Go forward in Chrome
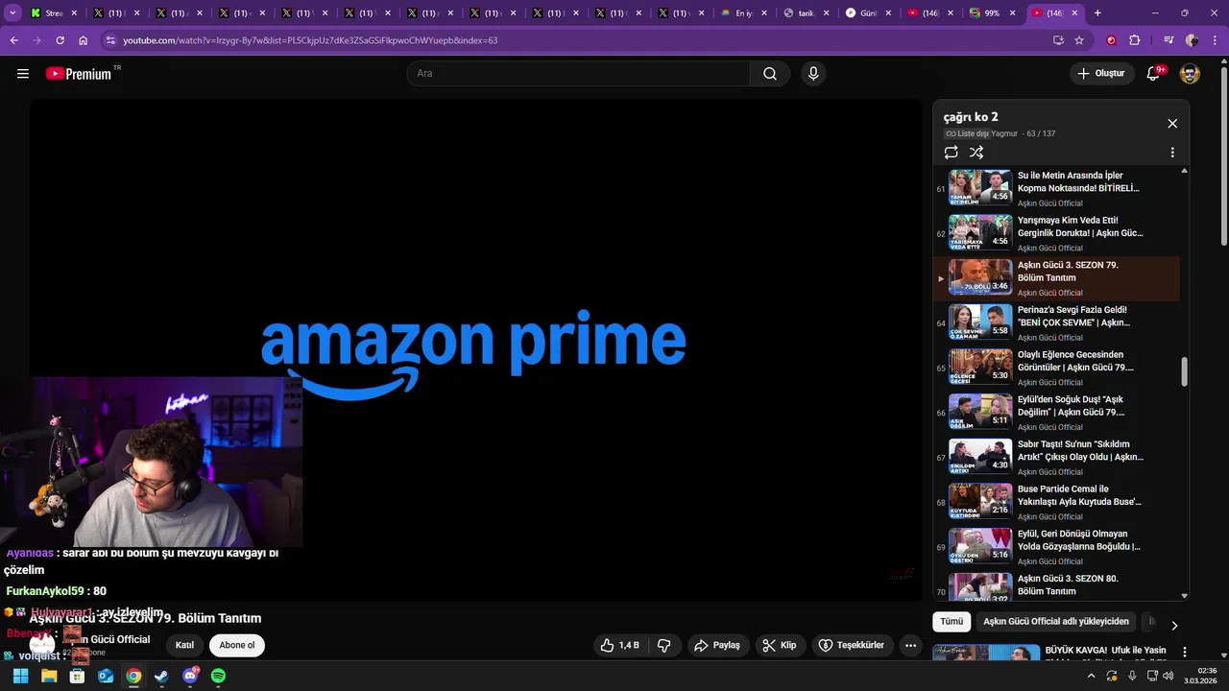 coord(36,40)
